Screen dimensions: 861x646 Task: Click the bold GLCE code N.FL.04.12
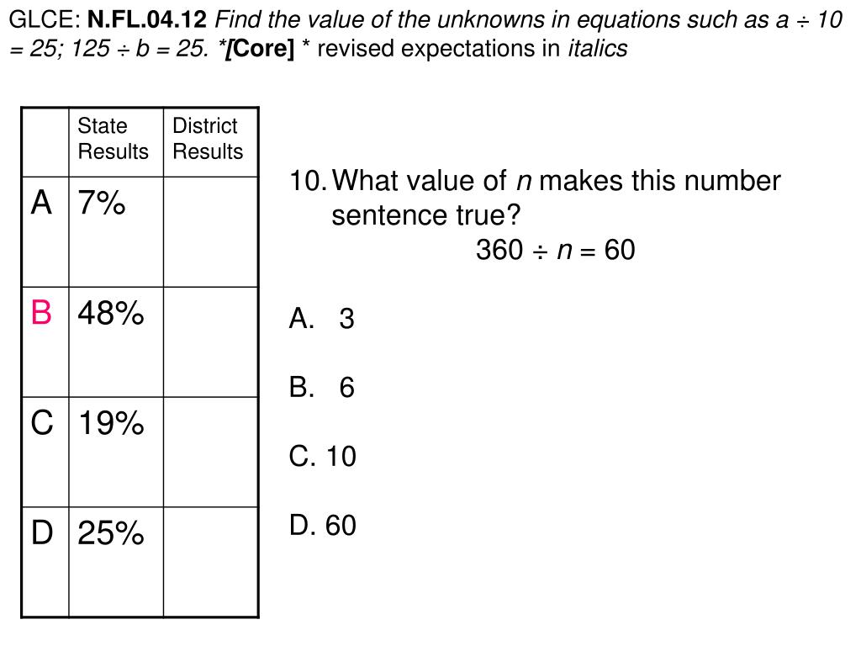point(147,20)
